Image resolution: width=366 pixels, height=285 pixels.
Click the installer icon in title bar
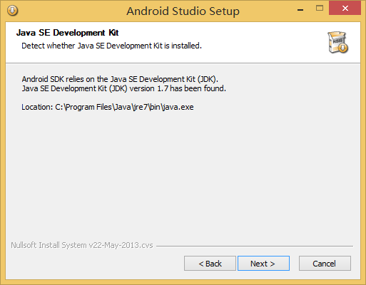point(12,11)
